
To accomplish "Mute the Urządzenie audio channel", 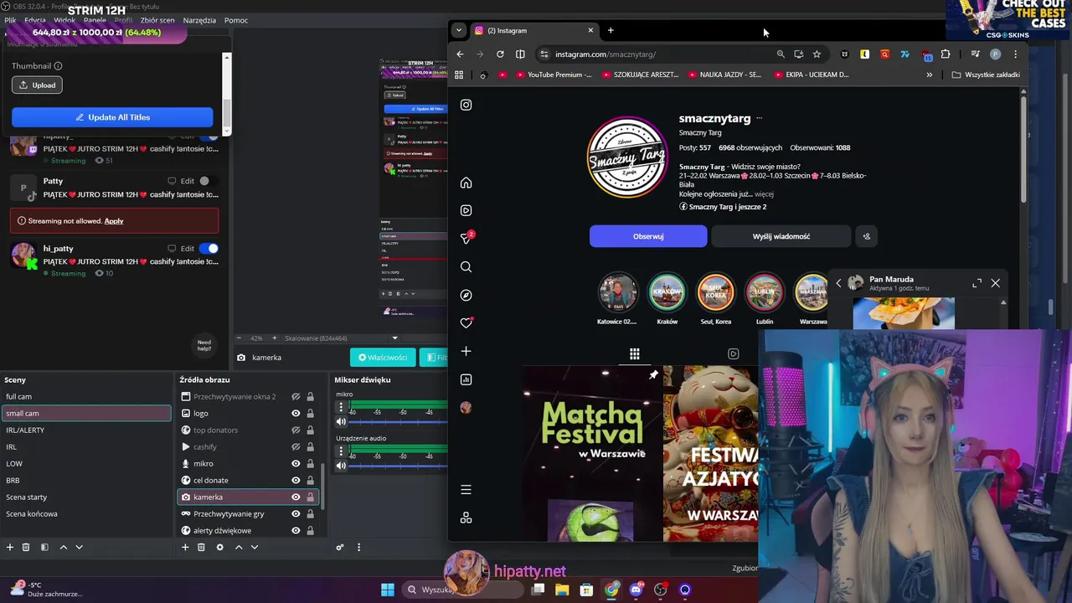I will (341, 466).
